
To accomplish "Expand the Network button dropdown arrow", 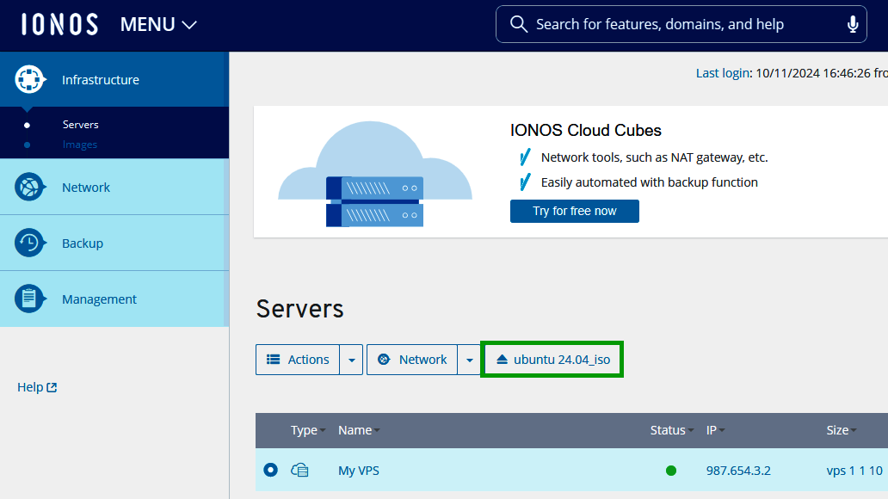I will coord(469,360).
